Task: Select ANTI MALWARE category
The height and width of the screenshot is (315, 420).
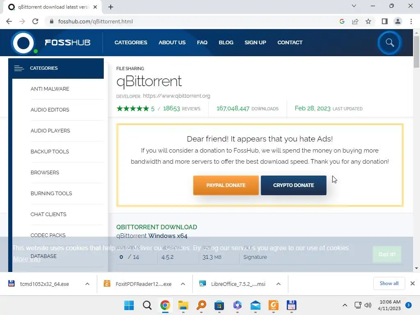Action: click(x=50, y=89)
